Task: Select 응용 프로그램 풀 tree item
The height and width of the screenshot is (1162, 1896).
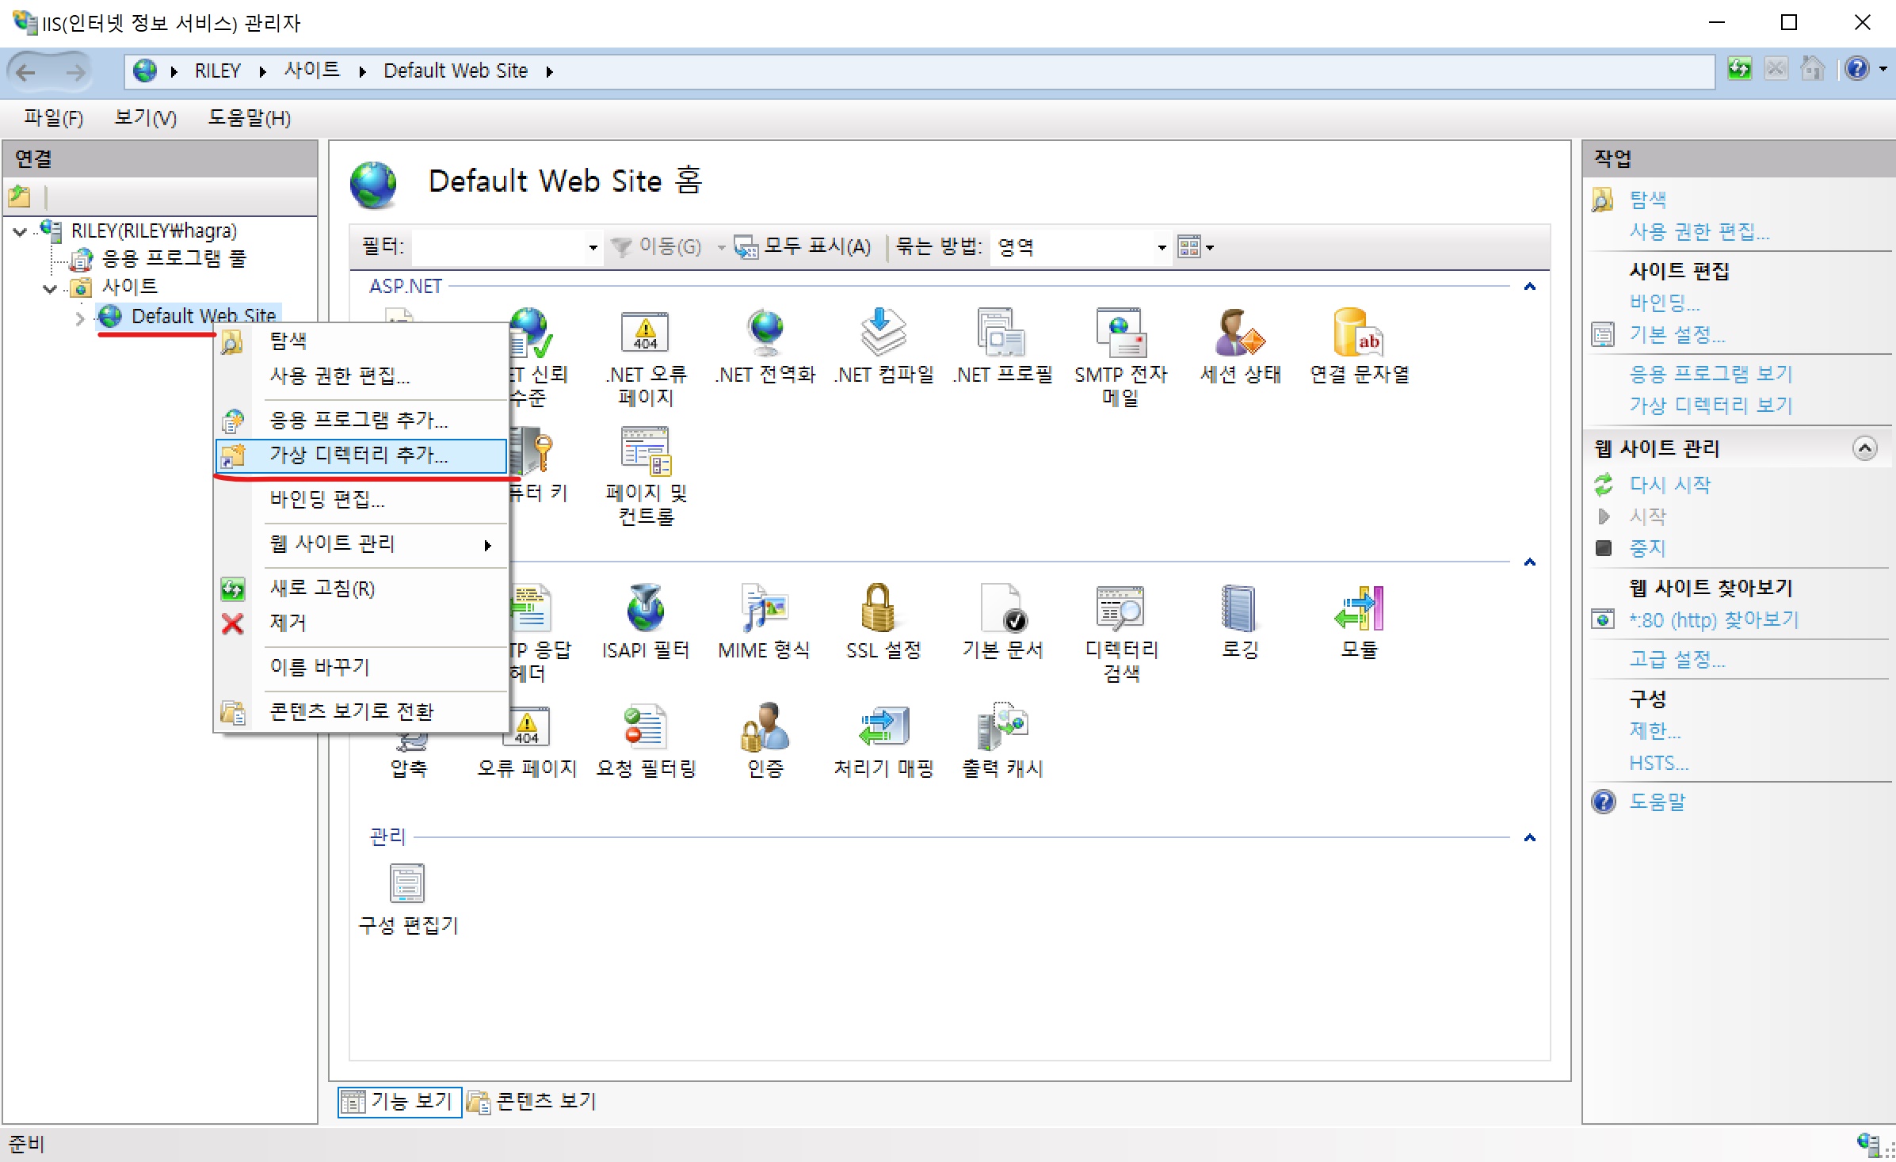Action: point(174,259)
